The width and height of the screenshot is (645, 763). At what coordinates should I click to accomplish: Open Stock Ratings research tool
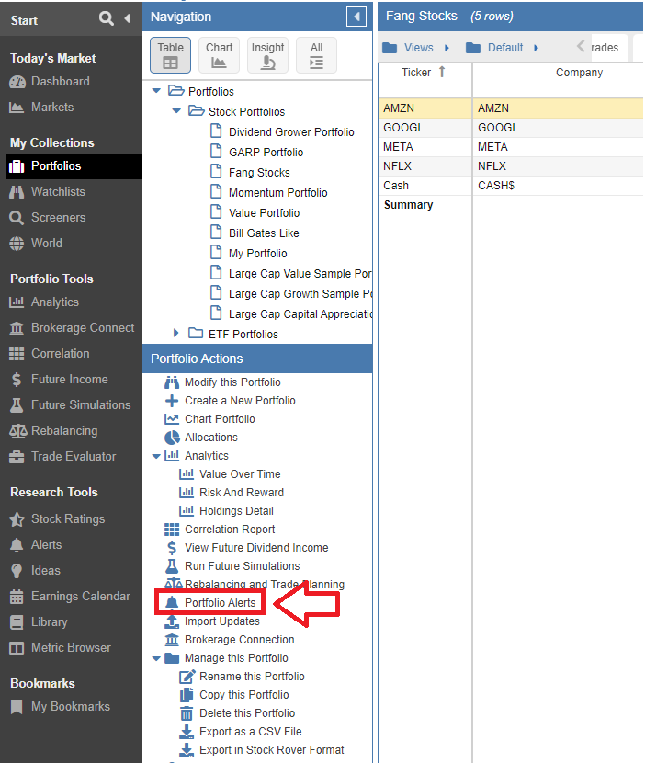[x=57, y=519]
